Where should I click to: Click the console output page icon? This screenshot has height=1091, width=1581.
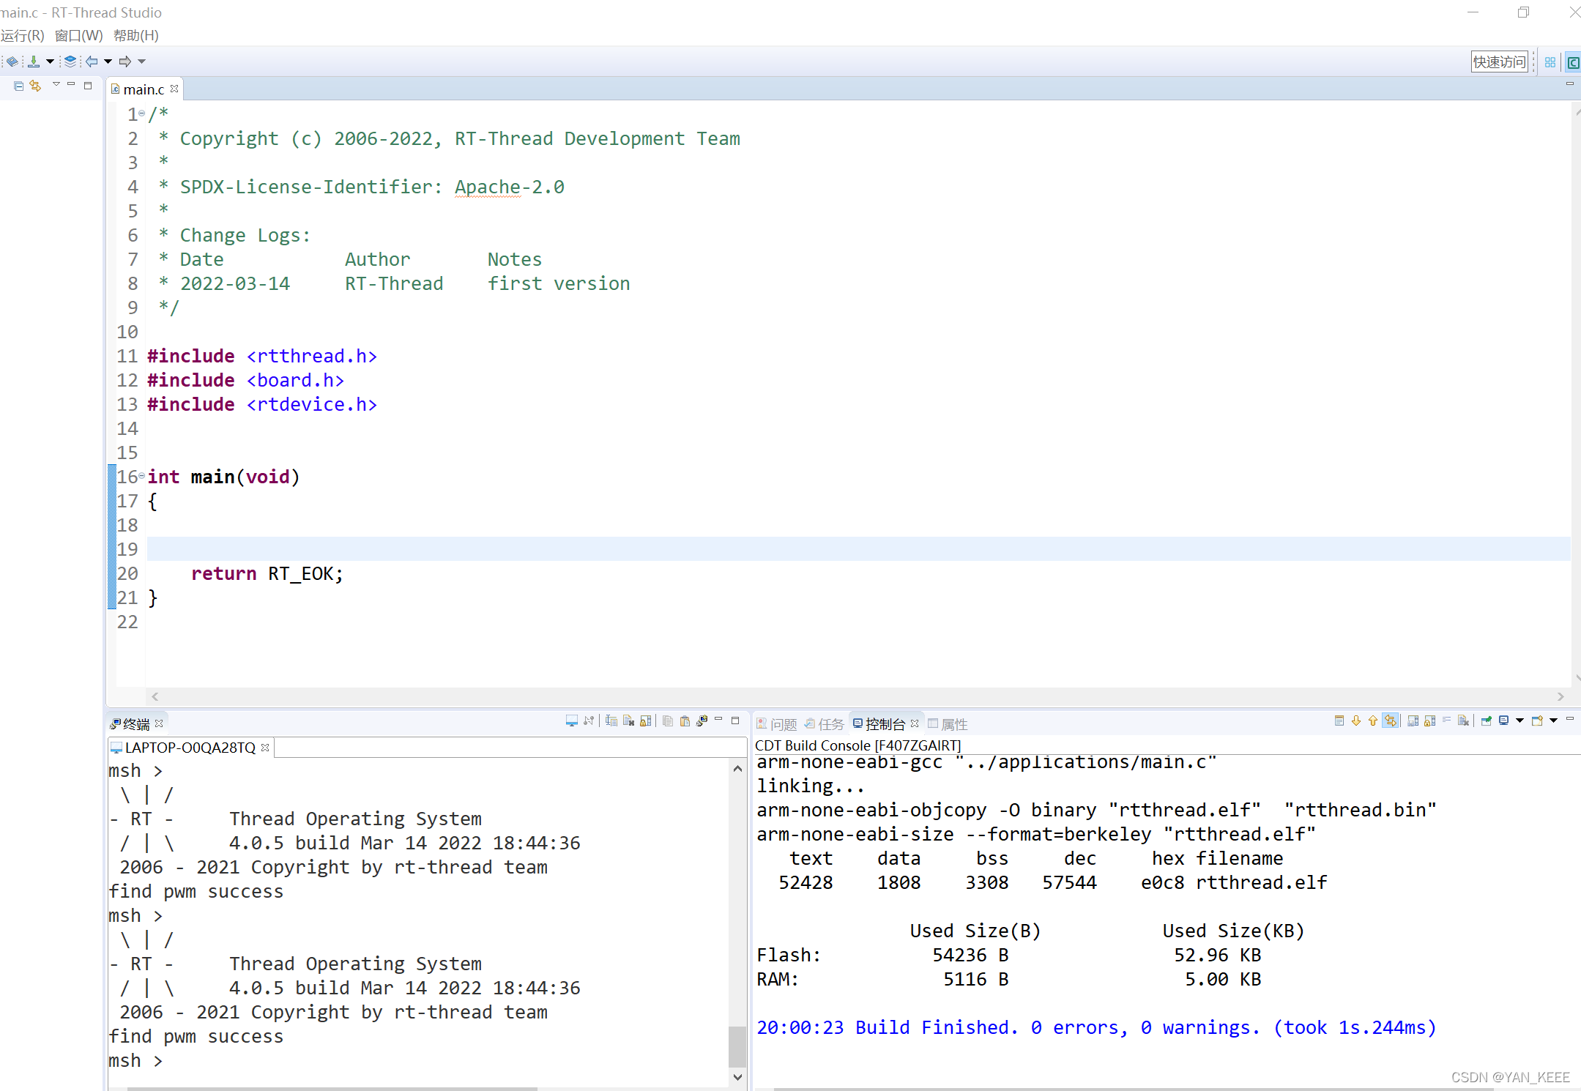(x=1339, y=720)
